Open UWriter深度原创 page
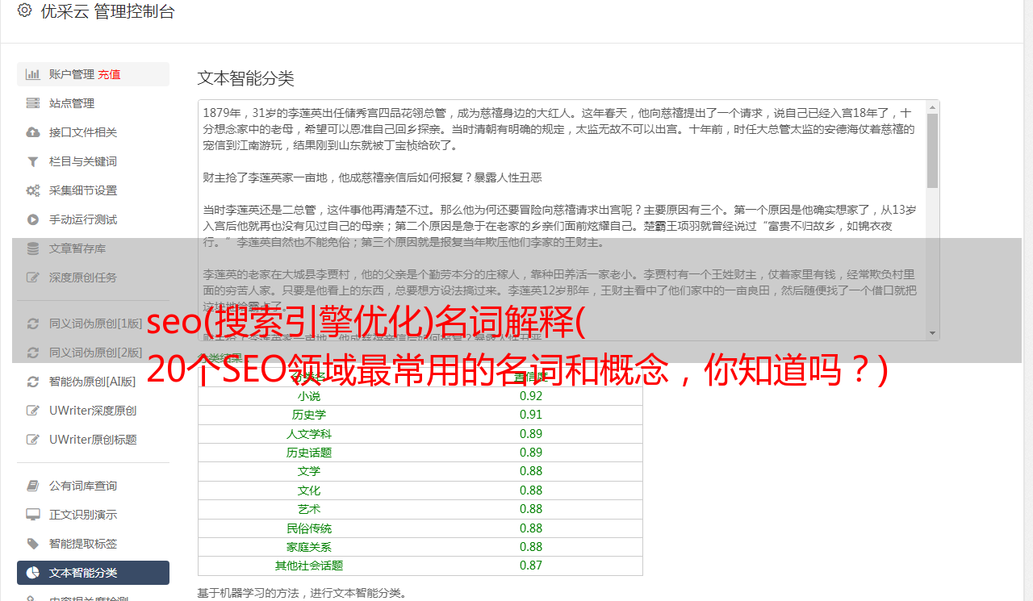The width and height of the screenshot is (1033, 601). click(x=93, y=411)
